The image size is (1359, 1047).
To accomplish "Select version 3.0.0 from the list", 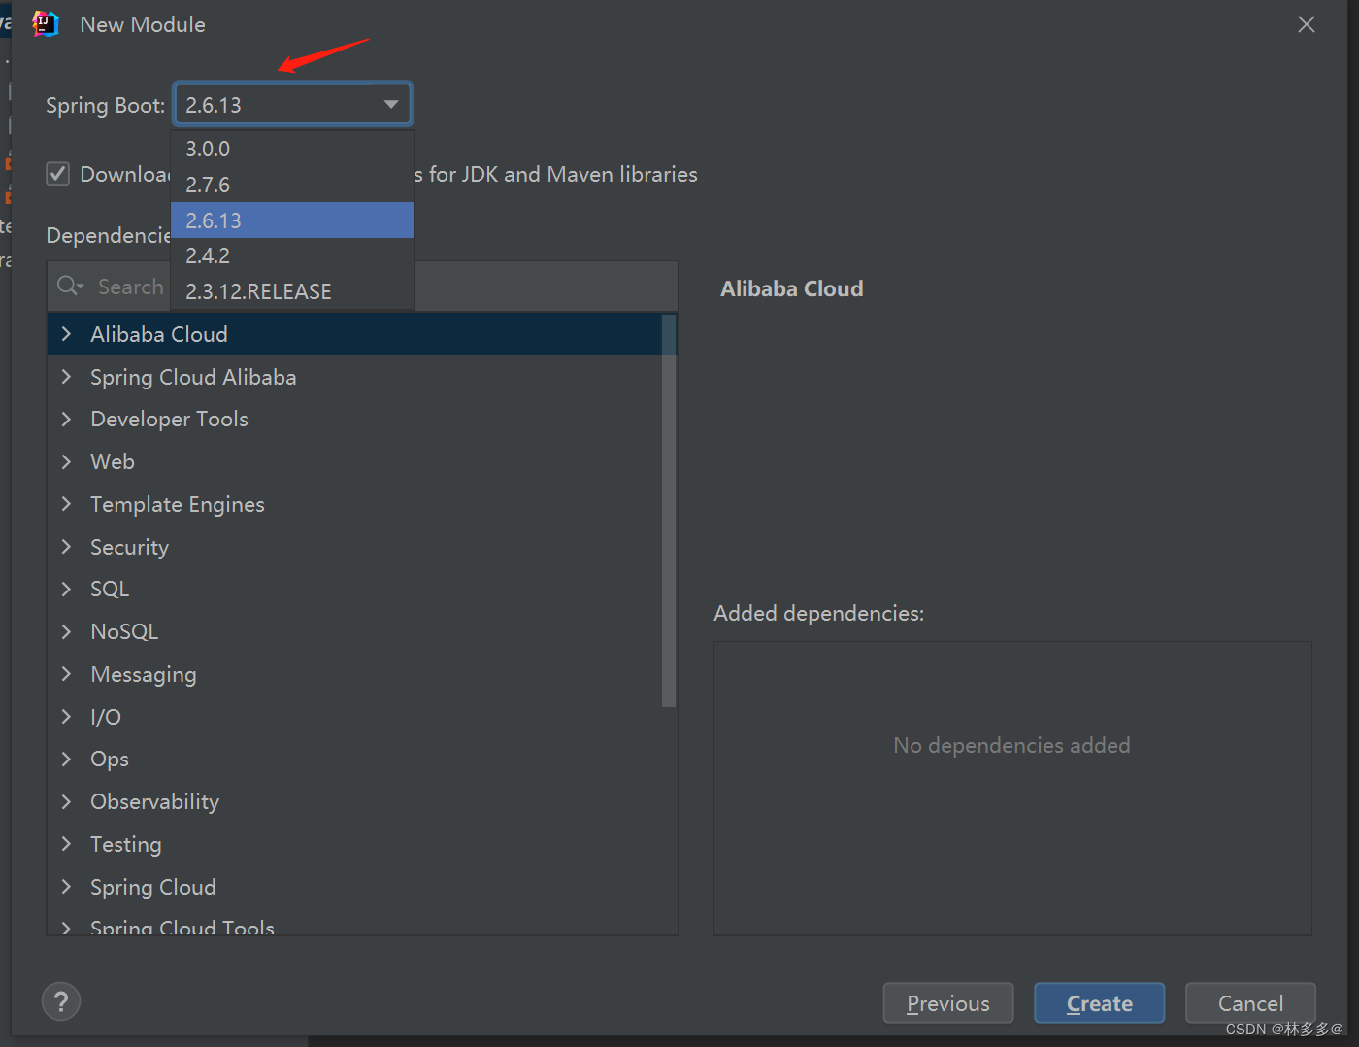I will 292,149.
